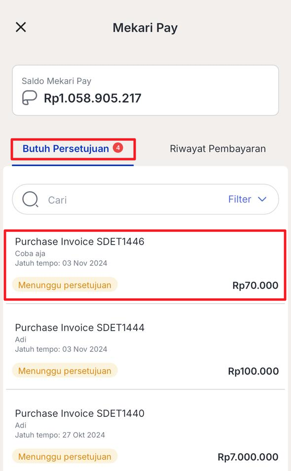Tap the magnifier search icon
This screenshot has height=471, width=291.
[31, 199]
